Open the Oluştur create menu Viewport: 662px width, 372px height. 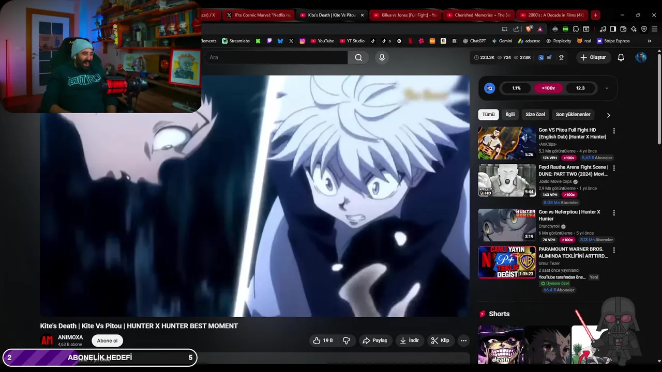(593, 57)
